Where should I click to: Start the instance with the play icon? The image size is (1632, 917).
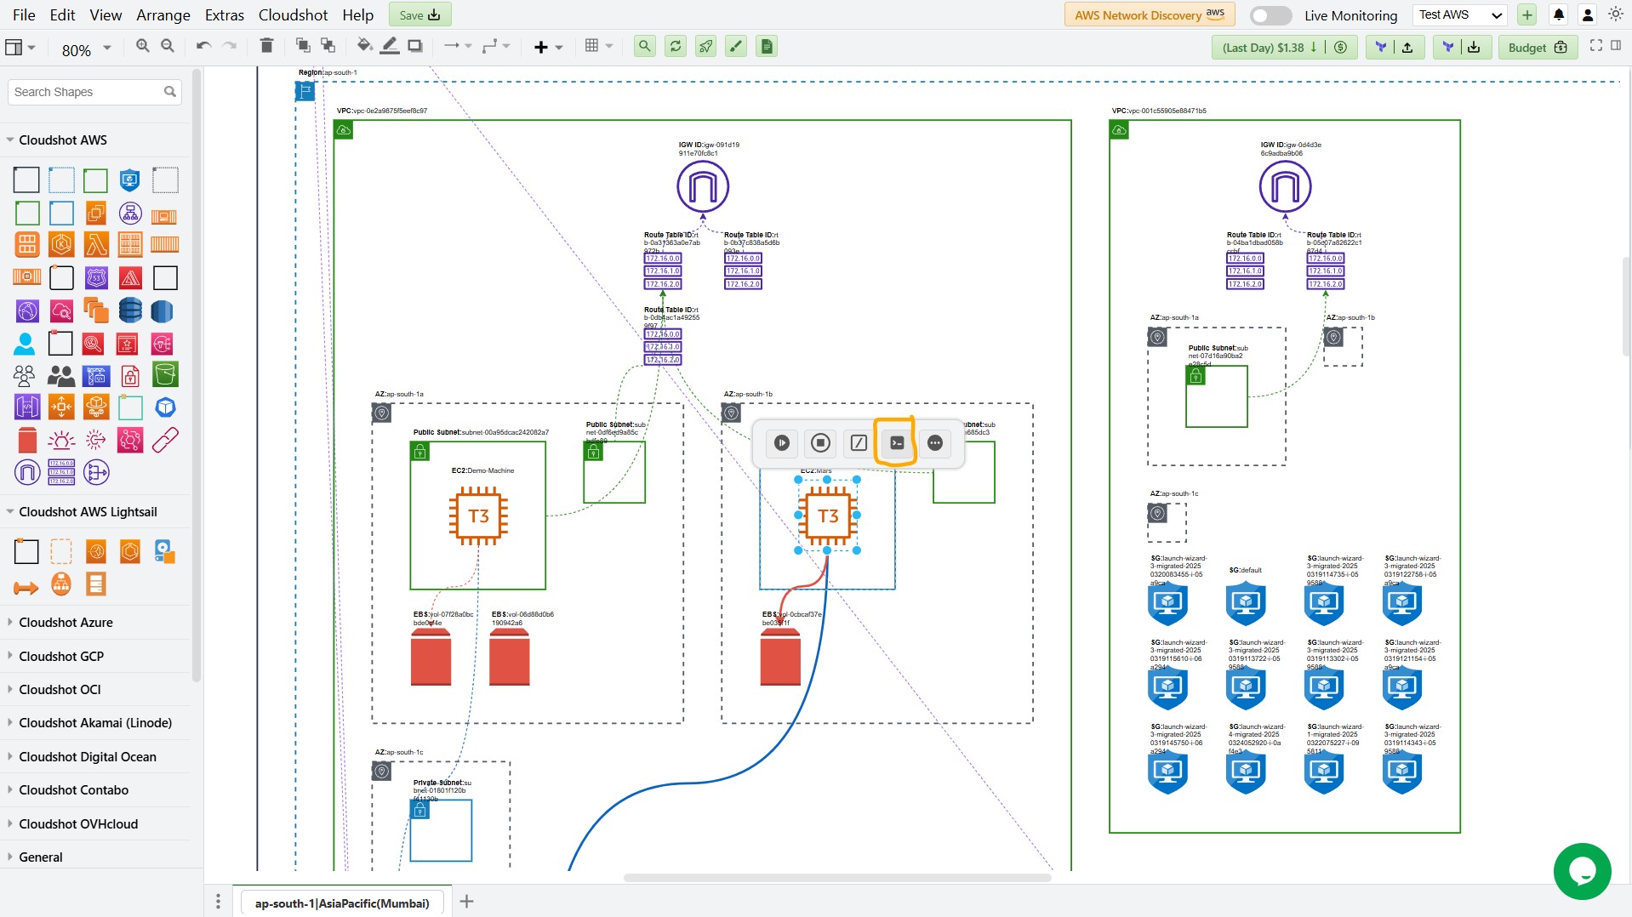tap(782, 443)
